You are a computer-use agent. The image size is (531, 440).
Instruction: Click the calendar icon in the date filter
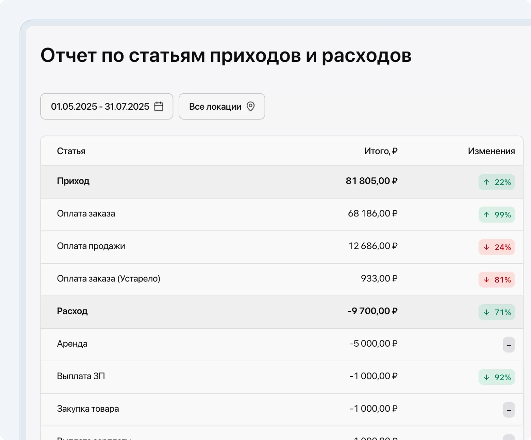point(158,106)
